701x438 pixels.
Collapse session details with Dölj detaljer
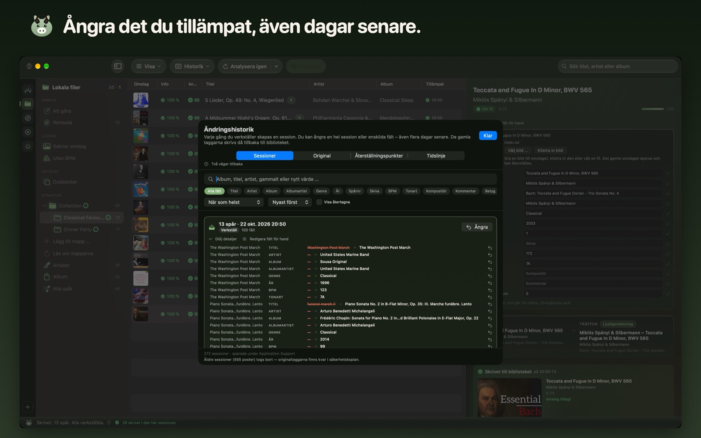click(223, 239)
